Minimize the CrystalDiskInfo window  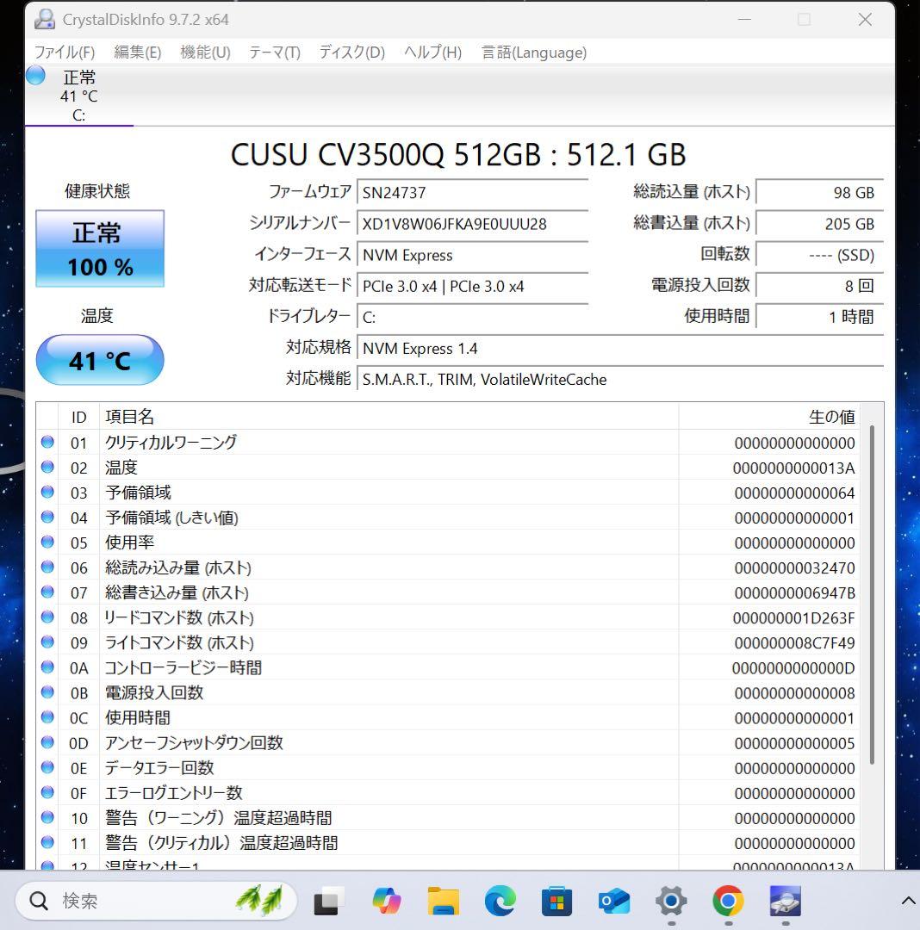pos(744,20)
